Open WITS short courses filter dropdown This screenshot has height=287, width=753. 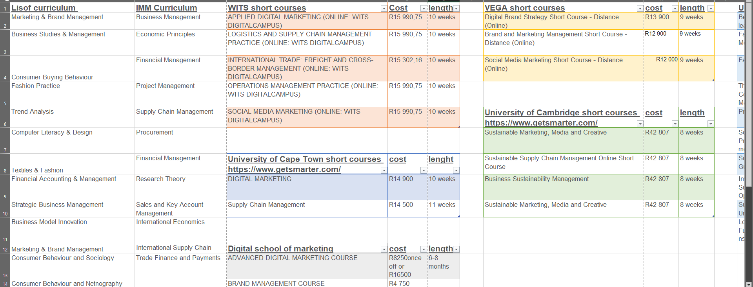pos(384,9)
